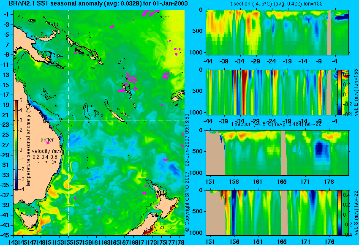Click the BRAN2.1 SST seasonal anomaly title
Viewport: 359px width, 245px height.
click(x=98, y=3)
